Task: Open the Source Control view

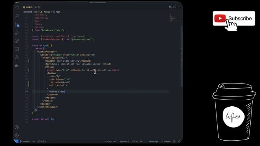Action: click(17, 24)
